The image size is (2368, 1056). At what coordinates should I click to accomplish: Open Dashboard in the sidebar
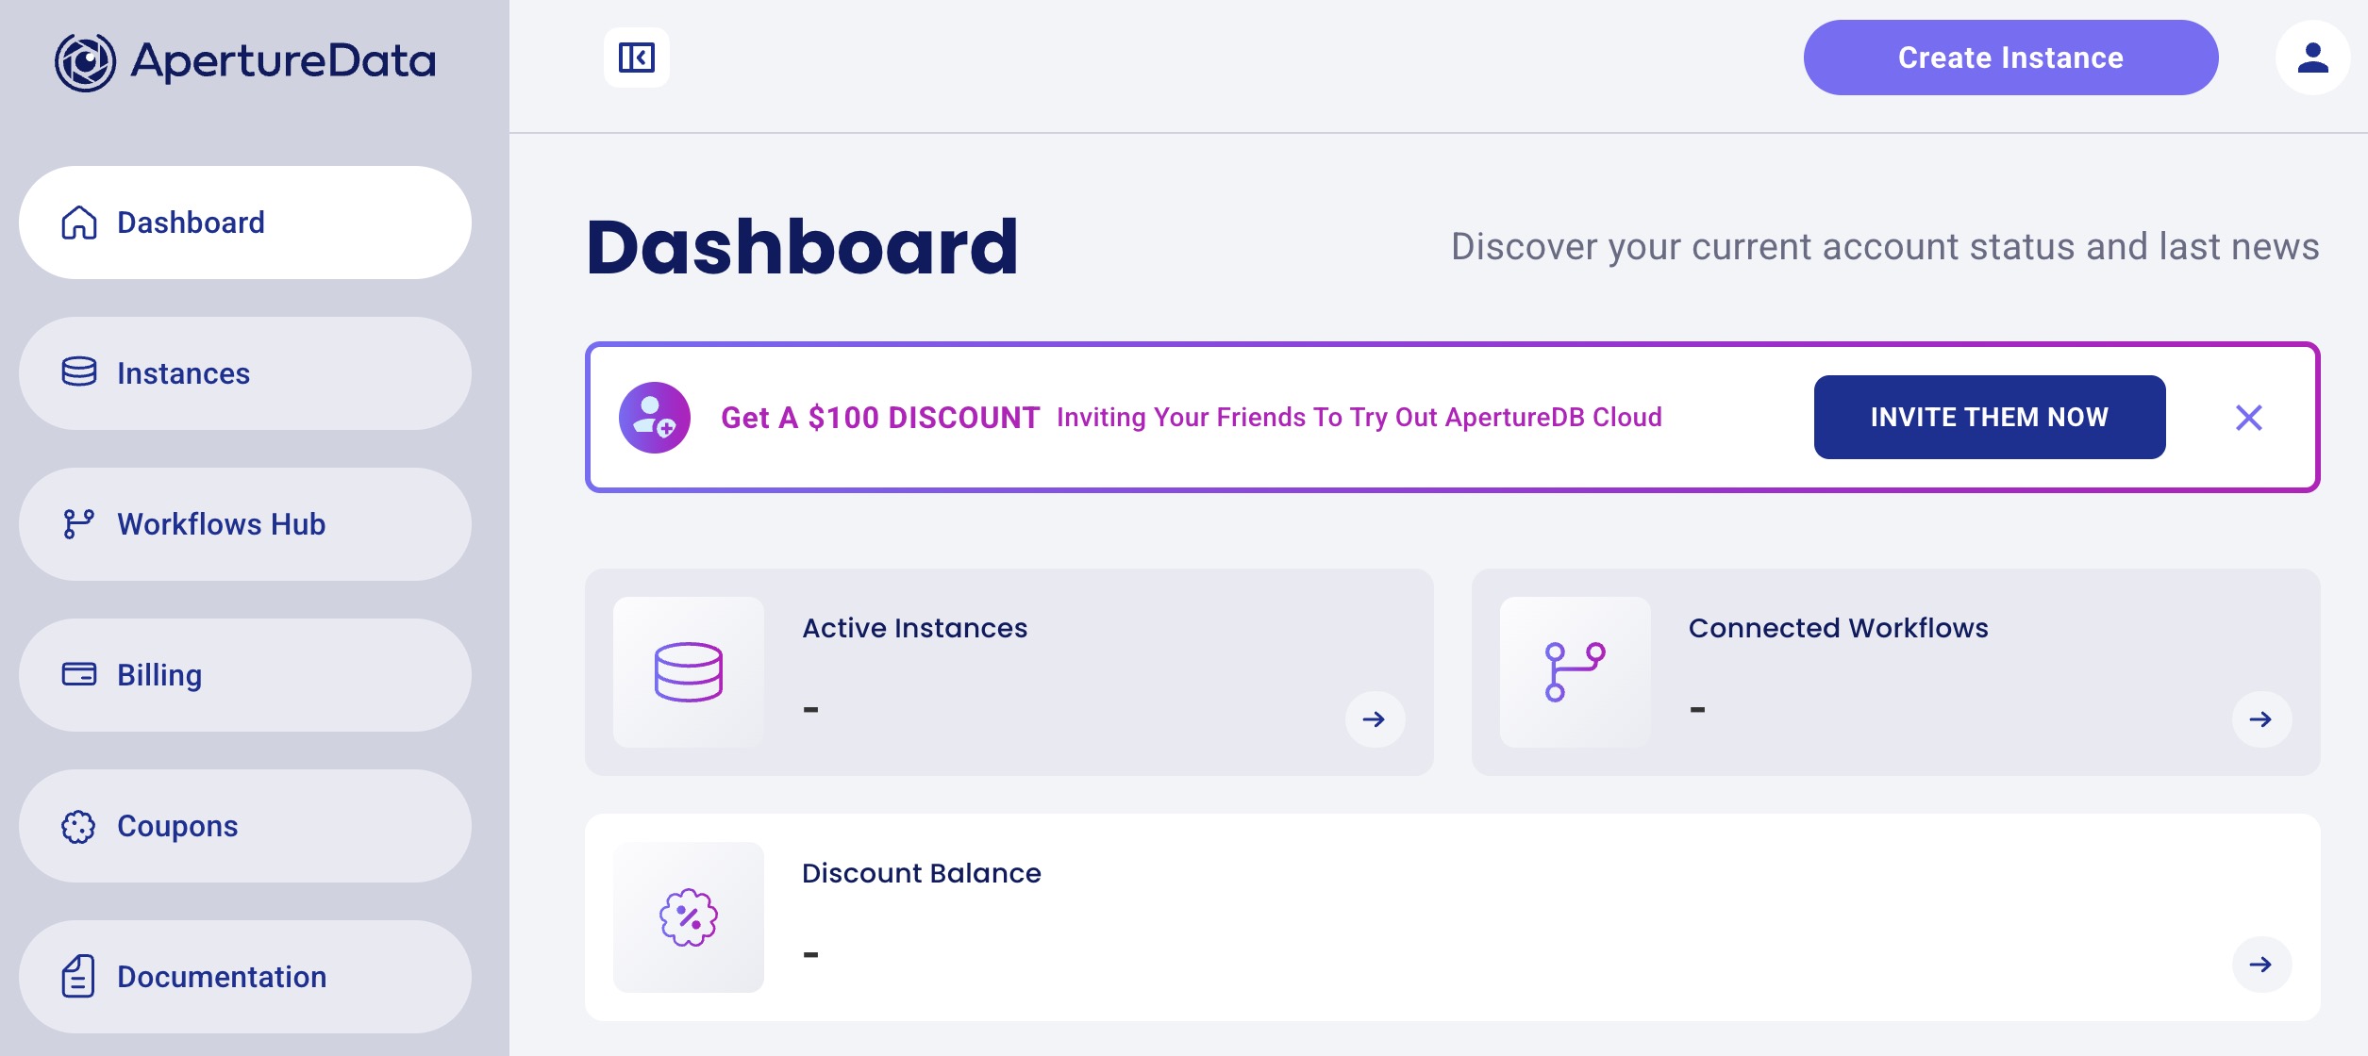click(245, 223)
